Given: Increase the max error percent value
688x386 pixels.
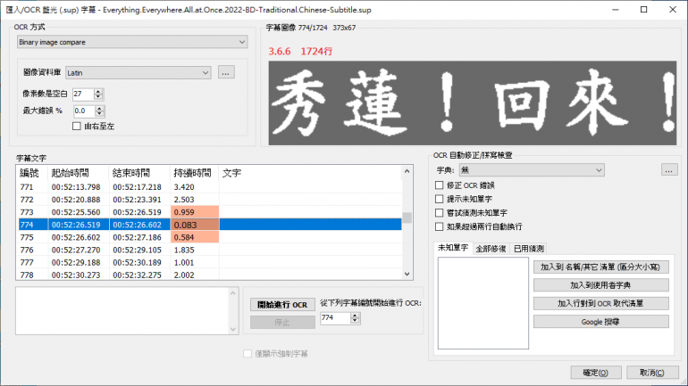Looking at the screenshot, I should coord(99,108).
